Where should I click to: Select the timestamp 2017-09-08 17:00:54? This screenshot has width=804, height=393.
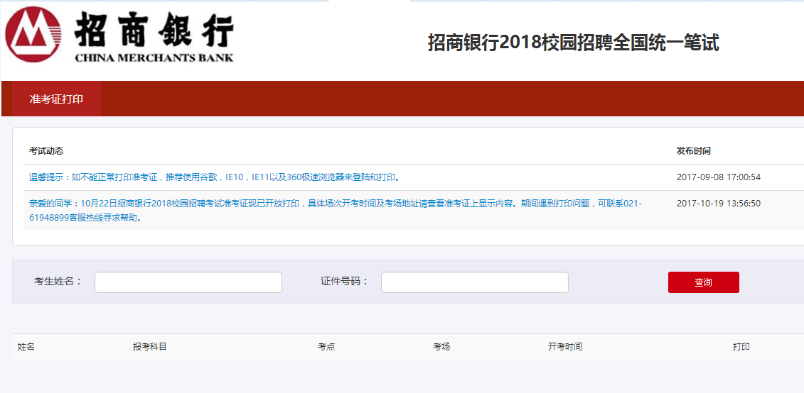pyautogui.click(x=719, y=177)
